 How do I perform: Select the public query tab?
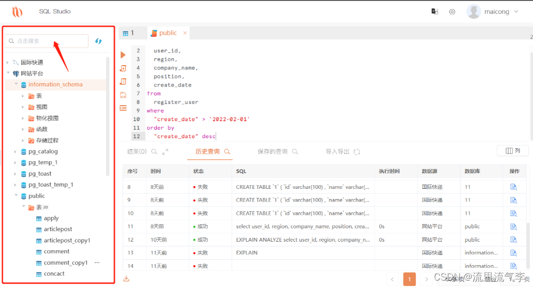pos(168,33)
